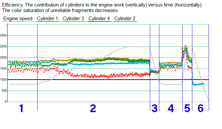Click the 1000 y-axis label

coord(3,80)
